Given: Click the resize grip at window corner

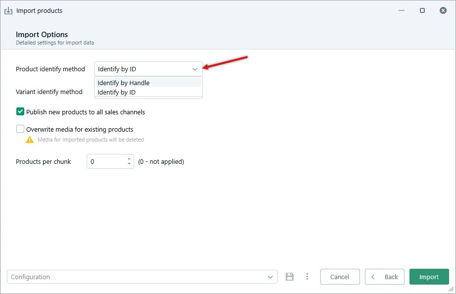Looking at the screenshot, I should tap(451, 289).
